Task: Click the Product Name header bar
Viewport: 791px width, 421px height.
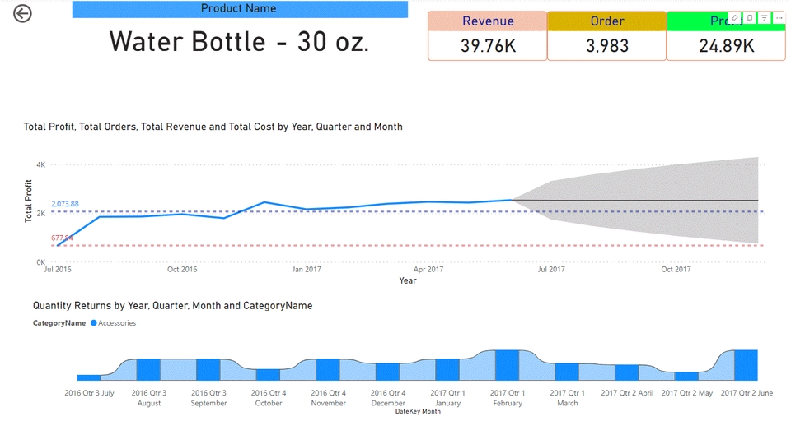Action: [x=240, y=9]
